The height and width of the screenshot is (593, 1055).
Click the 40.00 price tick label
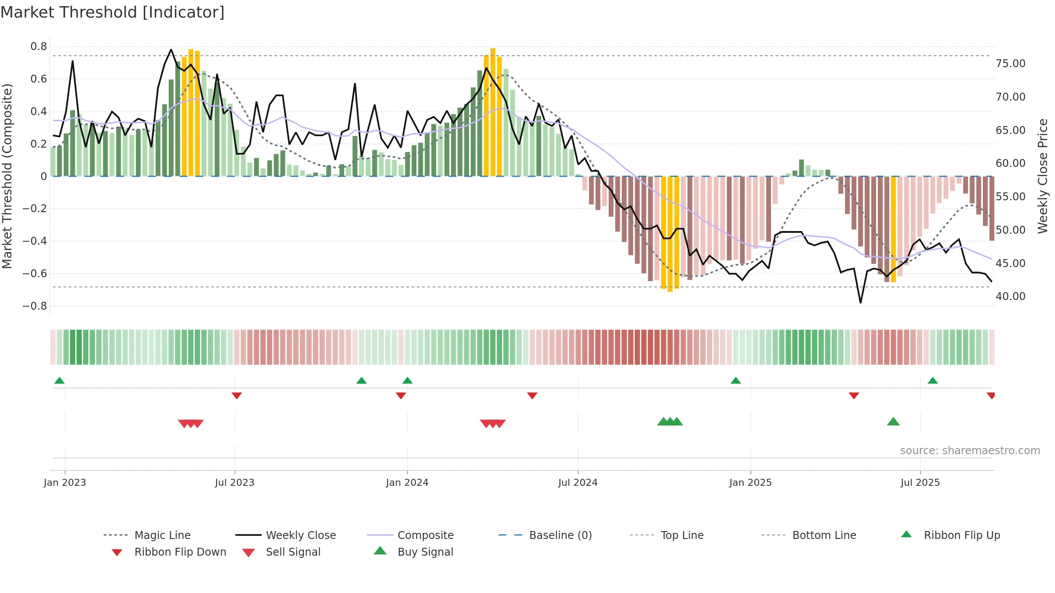(1011, 296)
